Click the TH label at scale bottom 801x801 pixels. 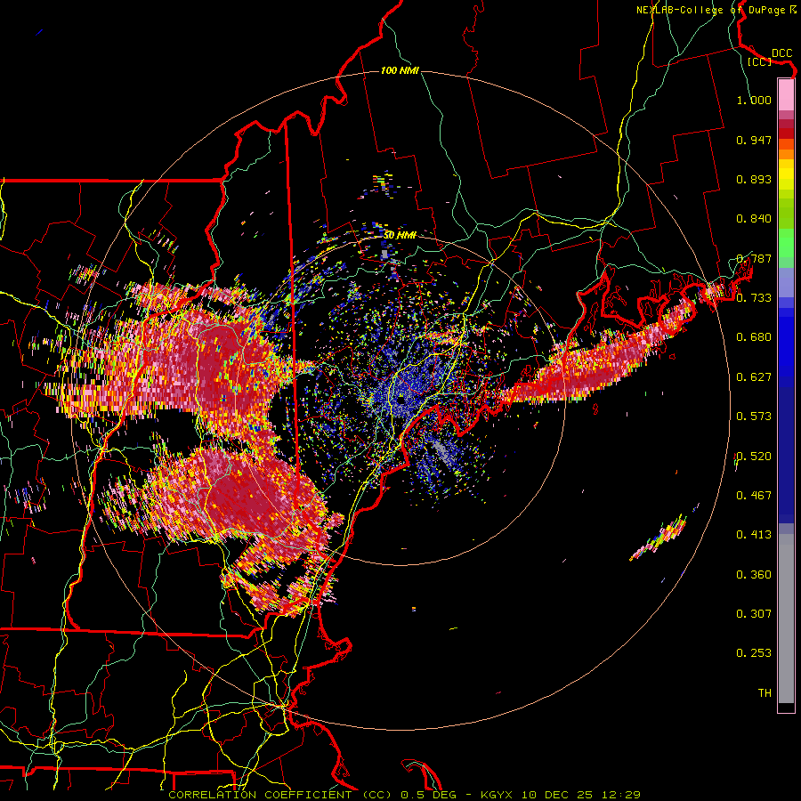point(765,693)
